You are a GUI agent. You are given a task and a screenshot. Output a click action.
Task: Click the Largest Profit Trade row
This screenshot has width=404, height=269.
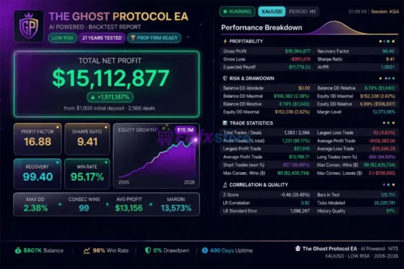(x=267, y=149)
